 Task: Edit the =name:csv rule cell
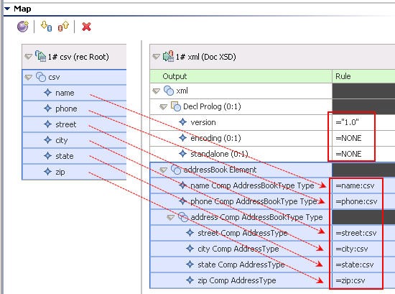[x=363, y=186]
